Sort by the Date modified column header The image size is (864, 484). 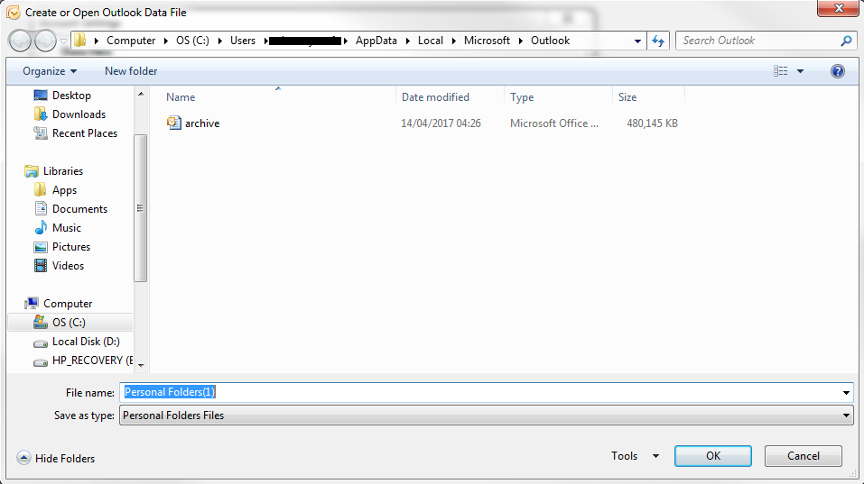tap(435, 97)
